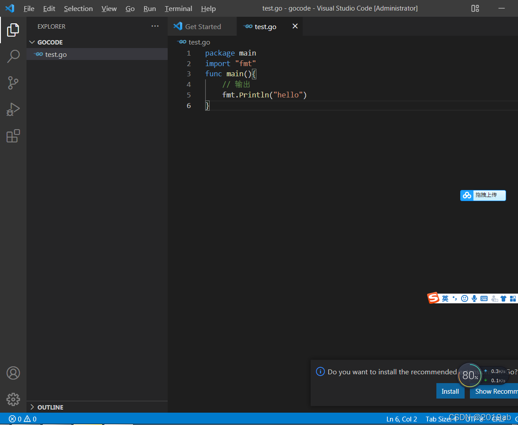Open the Terminal menu
Image resolution: width=518 pixels, height=425 pixels.
(x=178, y=8)
